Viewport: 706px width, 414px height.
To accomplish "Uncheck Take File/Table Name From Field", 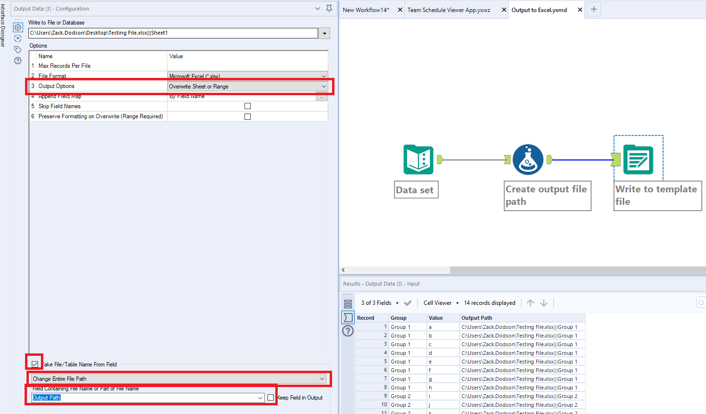I will (x=34, y=364).
